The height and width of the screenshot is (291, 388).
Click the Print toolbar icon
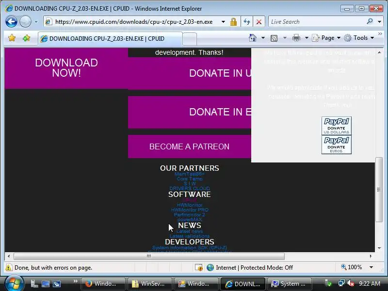coord(296,38)
